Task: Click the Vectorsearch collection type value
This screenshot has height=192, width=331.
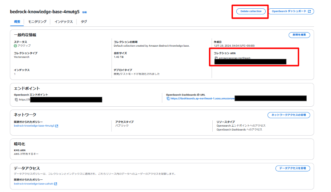Action: (21, 57)
